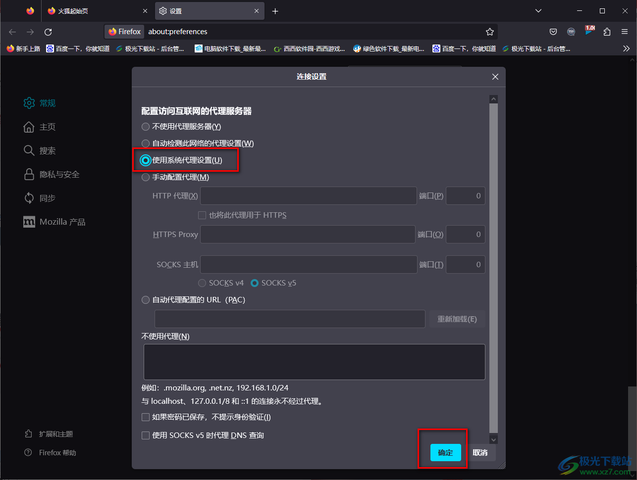Close the 连接设置 dialog

495,77
